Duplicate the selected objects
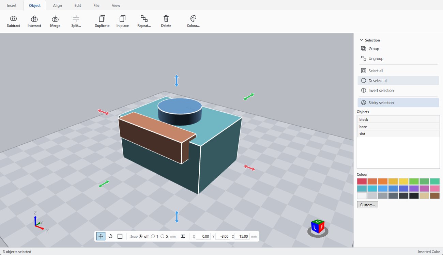Screen dimensions: 443x255 point(102,21)
